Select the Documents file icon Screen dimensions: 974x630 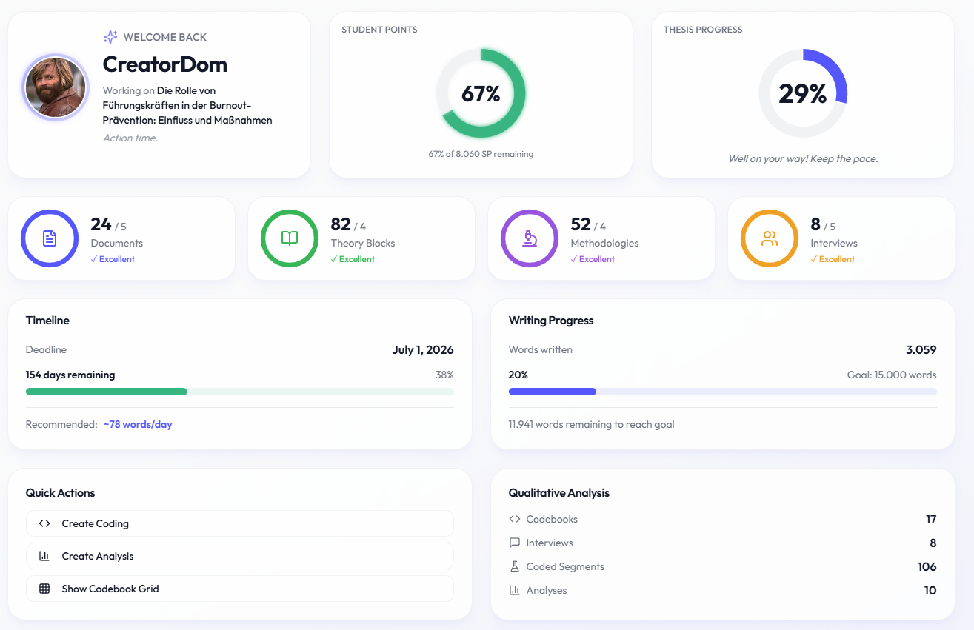(50, 238)
